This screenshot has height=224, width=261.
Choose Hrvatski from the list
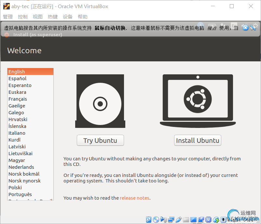tap(30, 119)
